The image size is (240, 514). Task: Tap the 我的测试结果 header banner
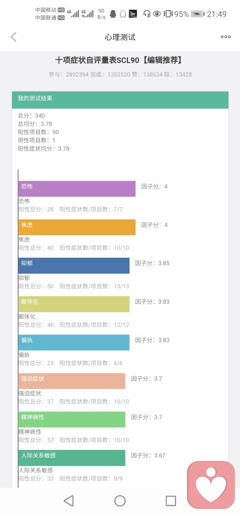point(120,100)
